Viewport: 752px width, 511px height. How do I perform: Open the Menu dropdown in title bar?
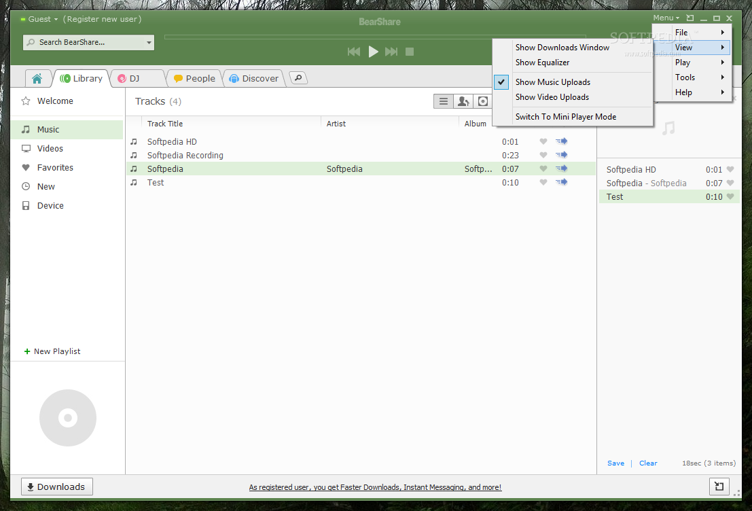click(x=666, y=18)
